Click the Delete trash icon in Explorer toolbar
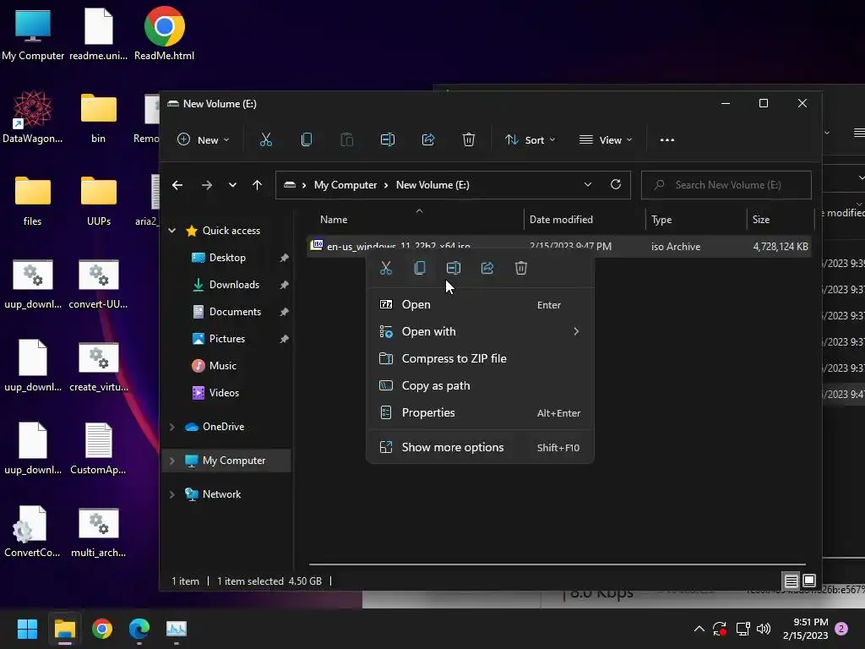This screenshot has height=649, width=865. click(468, 139)
